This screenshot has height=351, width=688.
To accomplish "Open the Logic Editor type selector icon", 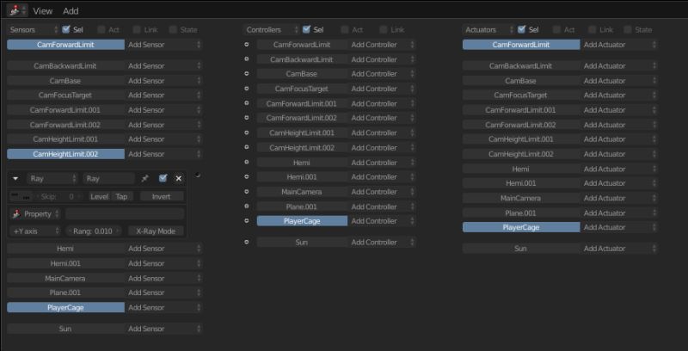I will pyautogui.click(x=17, y=10).
